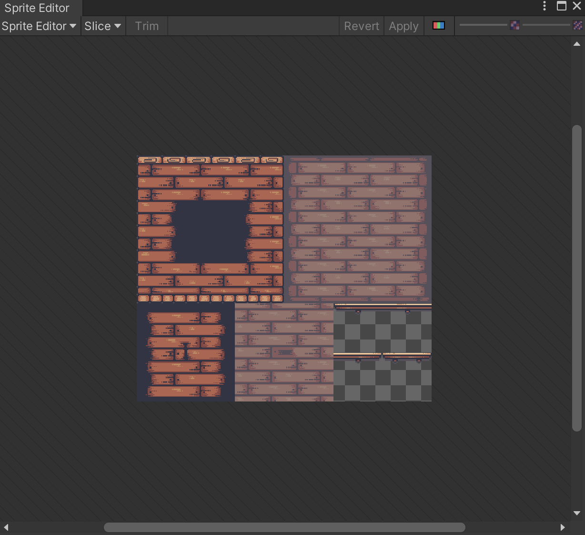Open the Slice dropdown menu
This screenshot has width=585, height=535.
(102, 26)
